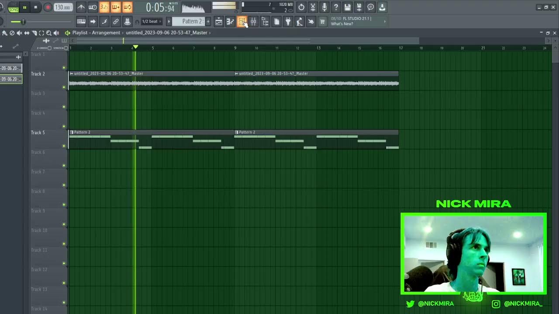Open the Playlist view icon

(219, 21)
